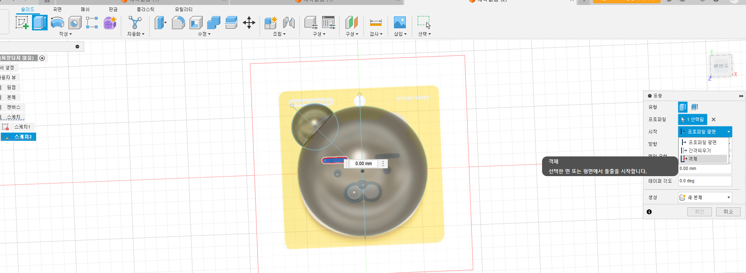Choose the Extrude type icon in dialog
The height and width of the screenshot is (273, 746).
click(x=682, y=107)
